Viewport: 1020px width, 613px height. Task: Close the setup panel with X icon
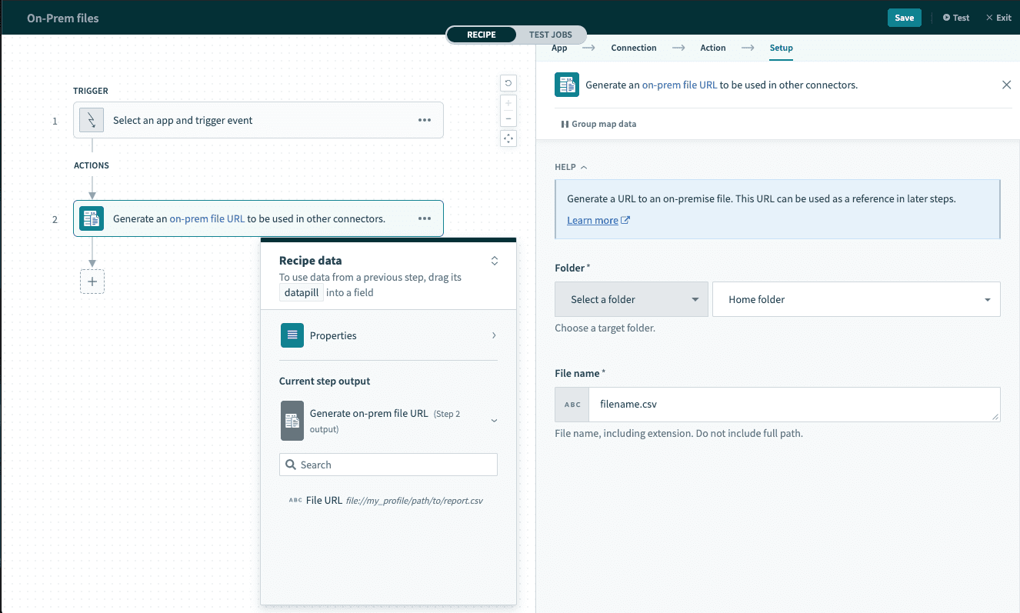[1006, 85]
